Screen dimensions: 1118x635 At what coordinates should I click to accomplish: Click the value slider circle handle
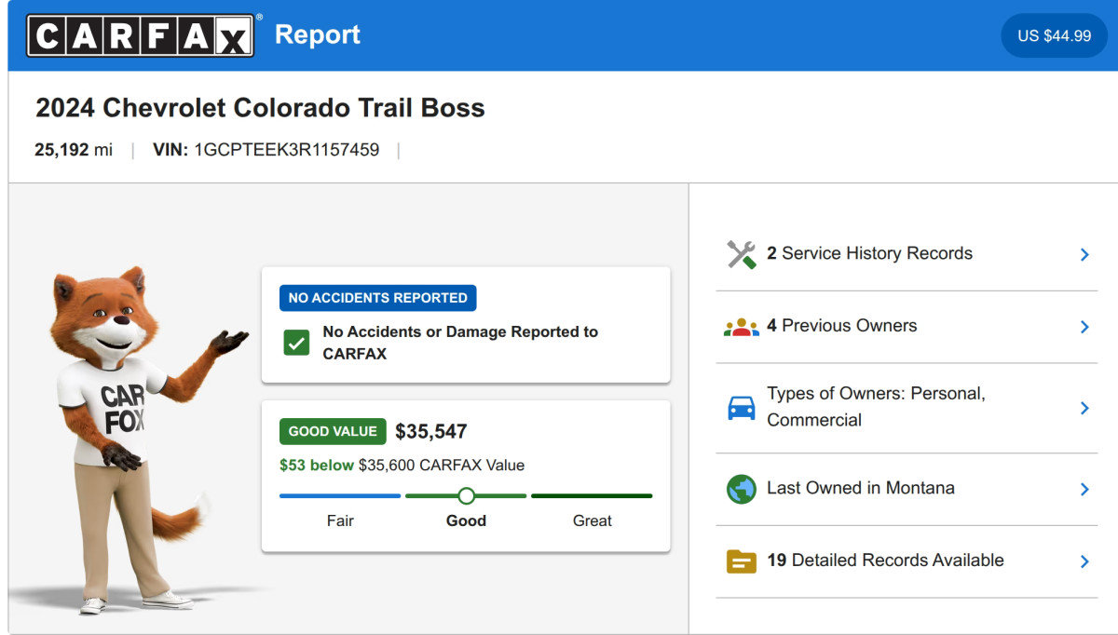click(x=466, y=495)
